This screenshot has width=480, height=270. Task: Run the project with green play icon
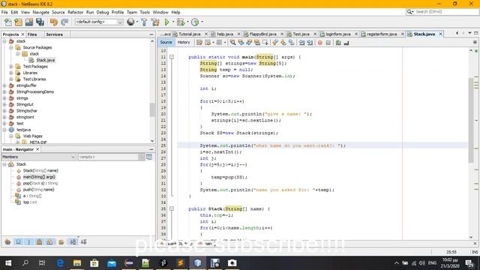(166, 22)
